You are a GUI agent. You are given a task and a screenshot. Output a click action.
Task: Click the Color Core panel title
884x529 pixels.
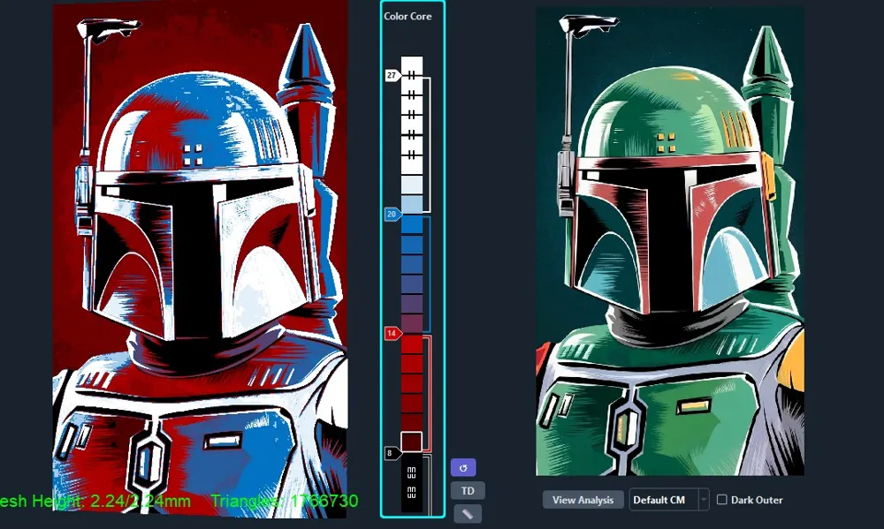tap(408, 16)
